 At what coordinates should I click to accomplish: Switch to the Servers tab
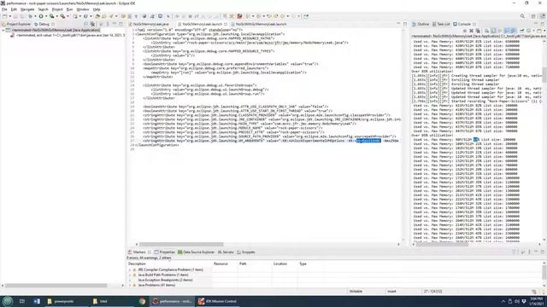point(226,252)
